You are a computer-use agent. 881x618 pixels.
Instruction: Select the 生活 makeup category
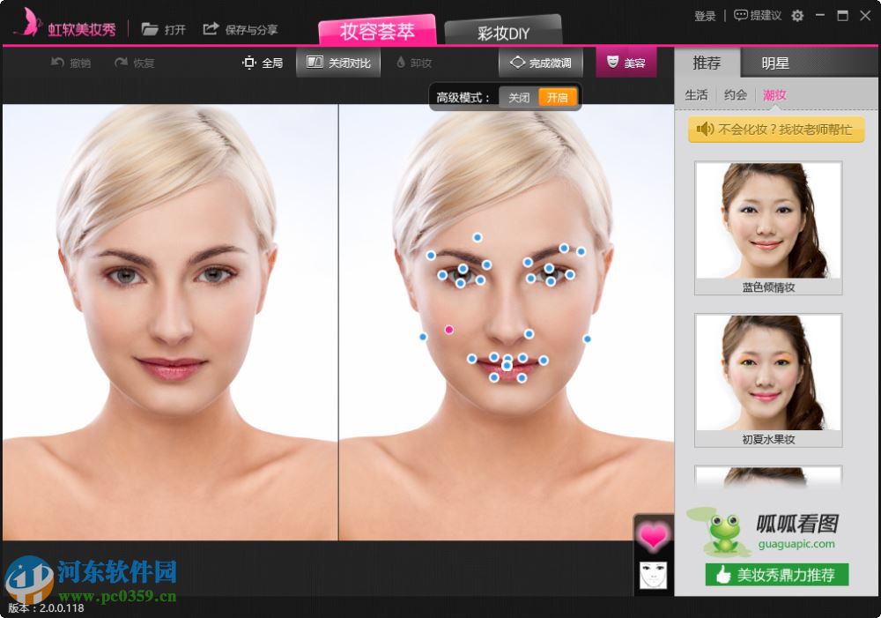(696, 95)
